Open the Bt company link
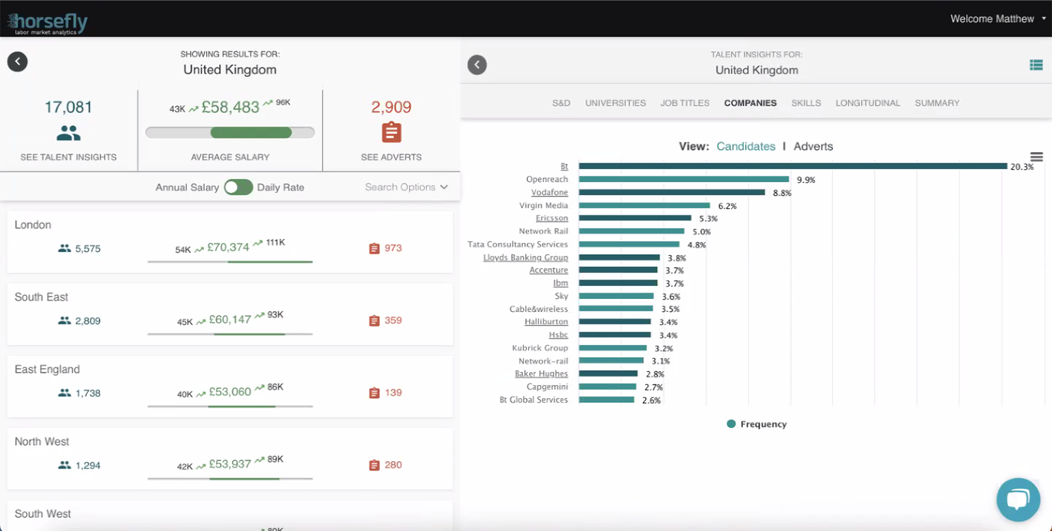This screenshot has height=531, width=1052. click(564, 167)
